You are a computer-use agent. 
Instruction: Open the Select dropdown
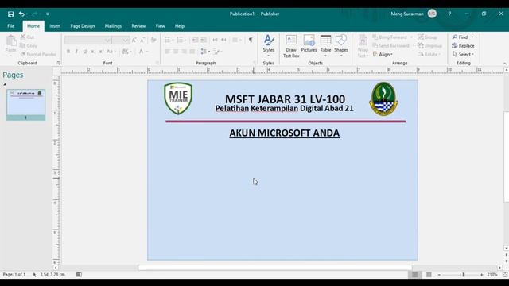463,54
